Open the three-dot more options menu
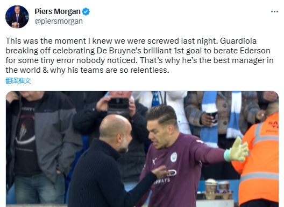 [274, 12]
